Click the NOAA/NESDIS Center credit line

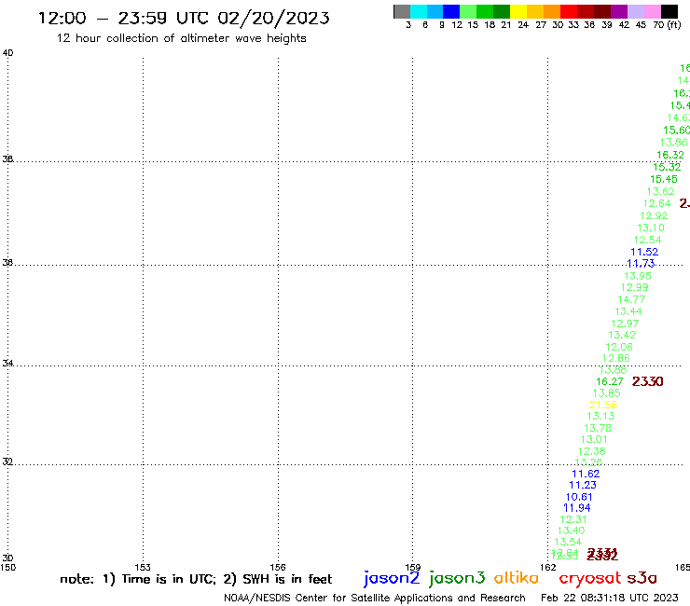[375, 598]
